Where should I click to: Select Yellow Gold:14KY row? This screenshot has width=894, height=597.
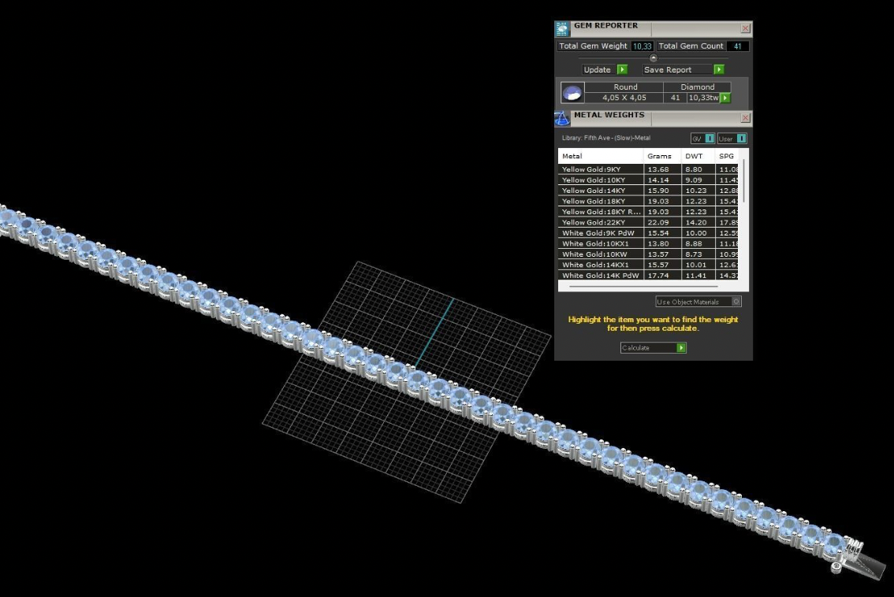601,191
